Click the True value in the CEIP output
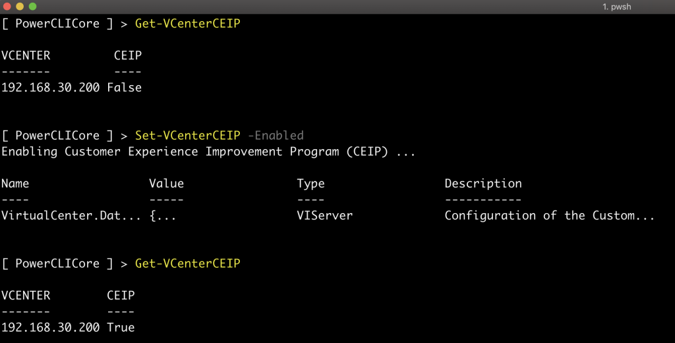675x343 pixels. [x=120, y=327]
